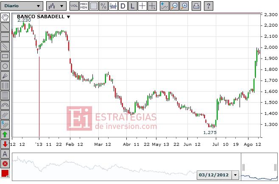Open the candlestick chart type dropdown
The image size is (279, 184).
tap(56, 6)
